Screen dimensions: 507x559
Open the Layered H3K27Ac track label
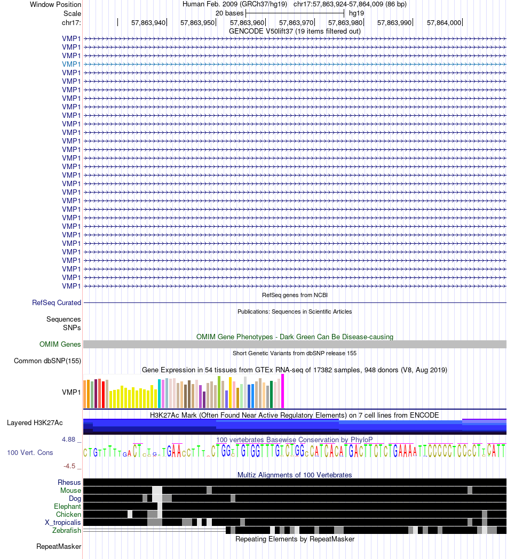(x=35, y=423)
